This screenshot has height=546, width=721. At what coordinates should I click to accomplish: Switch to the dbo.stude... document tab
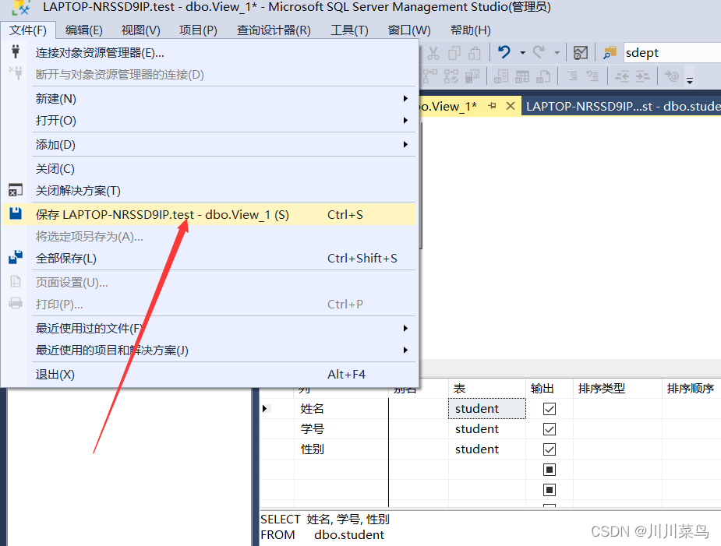621,106
